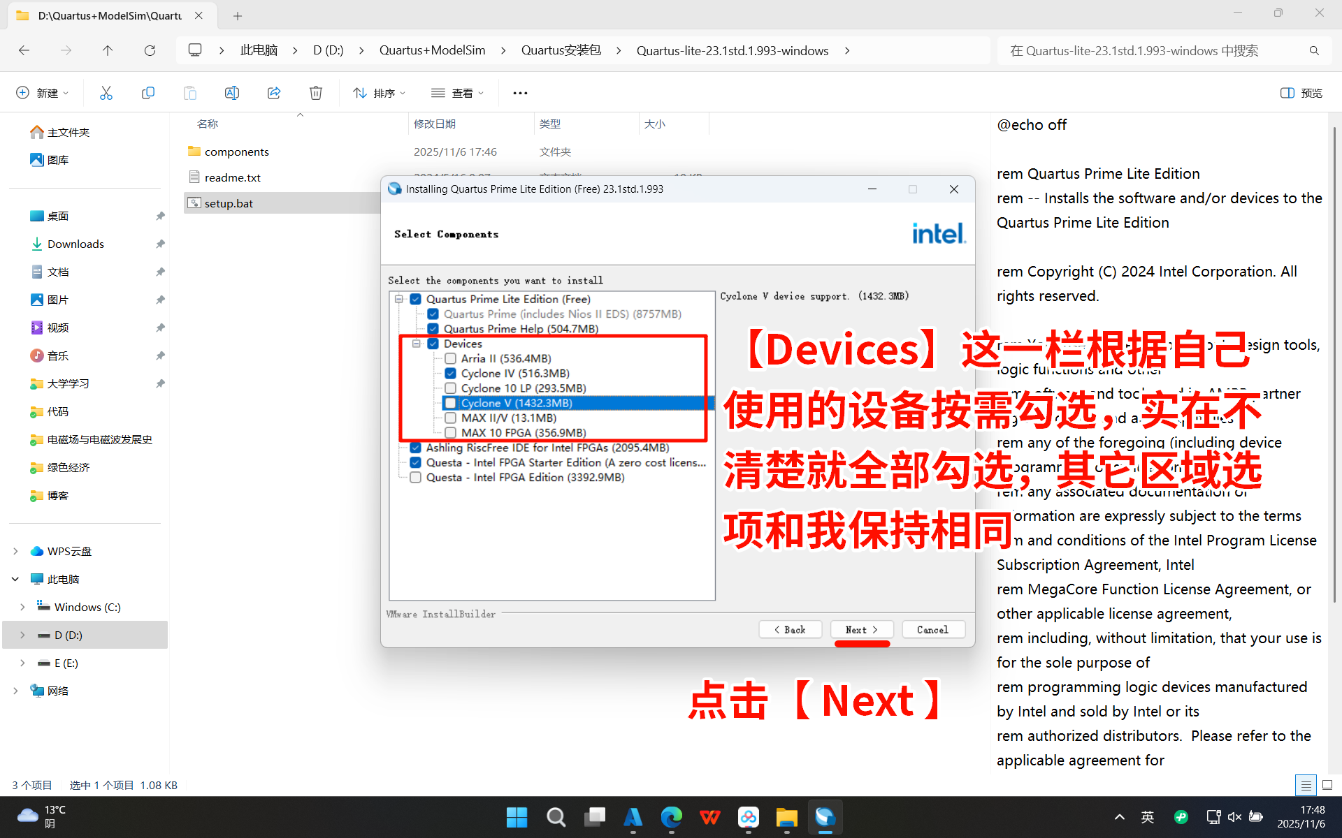The width and height of the screenshot is (1342, 838).
Task: Cancel the Quartus installation
Action: click(933, 630)
